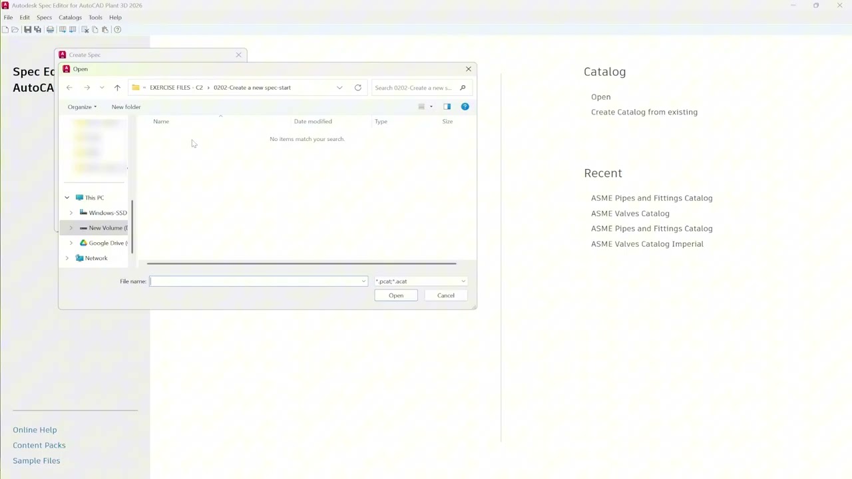The width and height of the screenshot is (852, 479).
Task: Click the folder icon in address bar
Action: coord(136,88)
